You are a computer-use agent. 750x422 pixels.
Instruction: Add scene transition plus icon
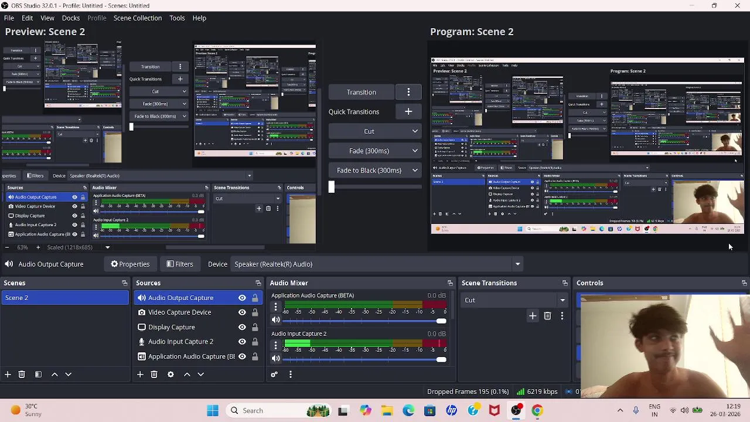click(533, 316)
